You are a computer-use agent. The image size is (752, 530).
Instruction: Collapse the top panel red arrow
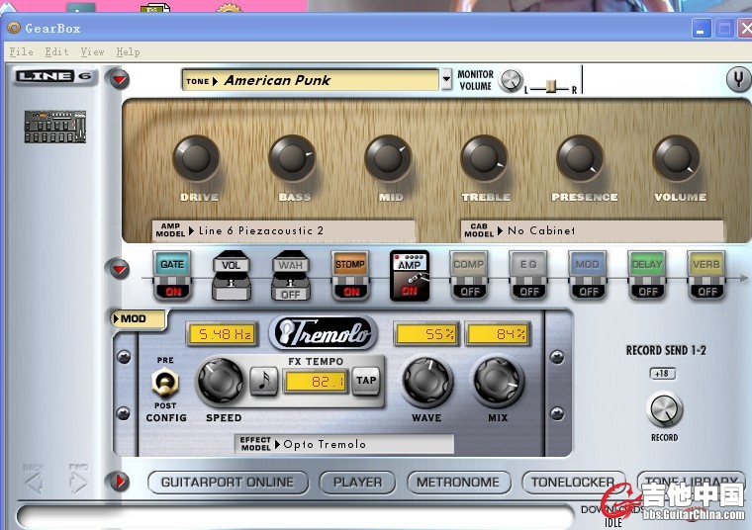120,79
